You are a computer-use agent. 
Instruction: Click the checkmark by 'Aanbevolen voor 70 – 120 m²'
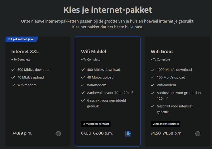pos(83,93)
